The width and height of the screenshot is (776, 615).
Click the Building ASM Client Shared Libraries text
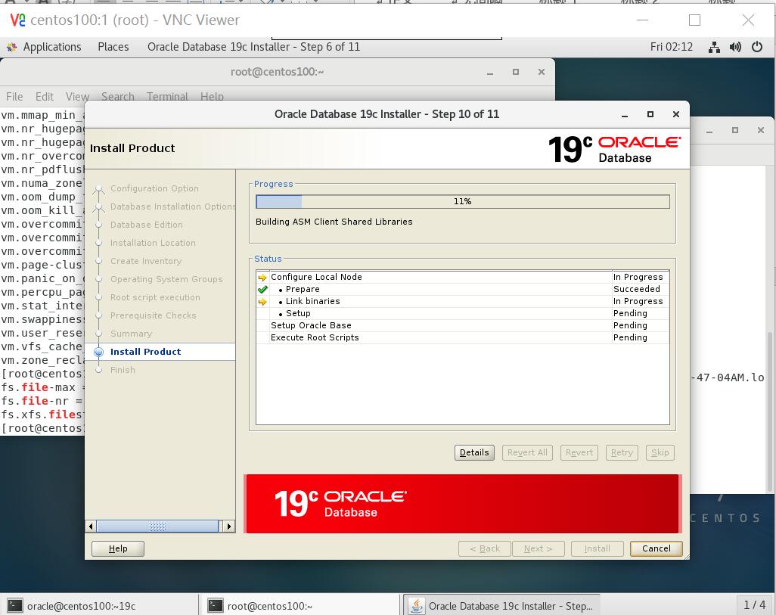point(334,222)
